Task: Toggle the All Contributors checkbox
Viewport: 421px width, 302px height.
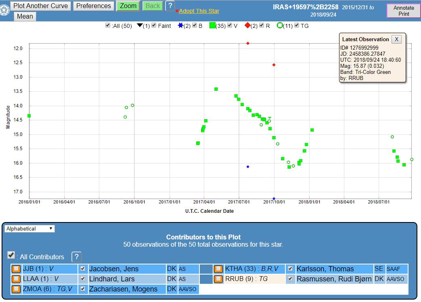Action: 11,255
